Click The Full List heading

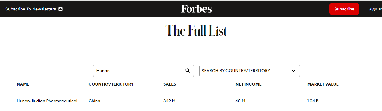pos(196,31)
